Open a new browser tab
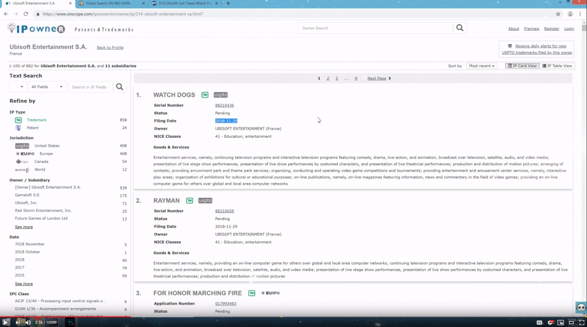The width and height of the screenshot is (587, 327). coord(228,3)
